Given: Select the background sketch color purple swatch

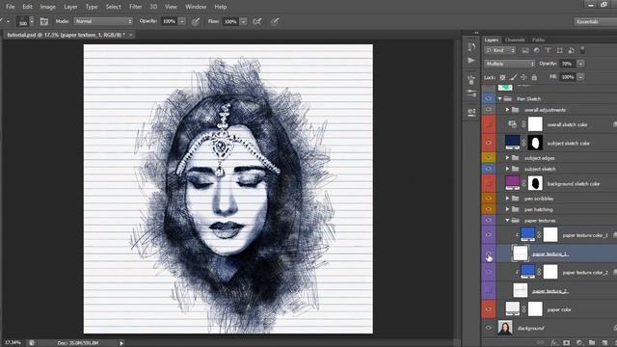Looking at the screenshot, I should point(512,183).
